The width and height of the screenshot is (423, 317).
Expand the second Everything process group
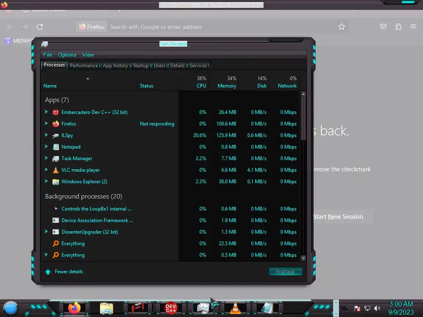[x=46, y=255]
